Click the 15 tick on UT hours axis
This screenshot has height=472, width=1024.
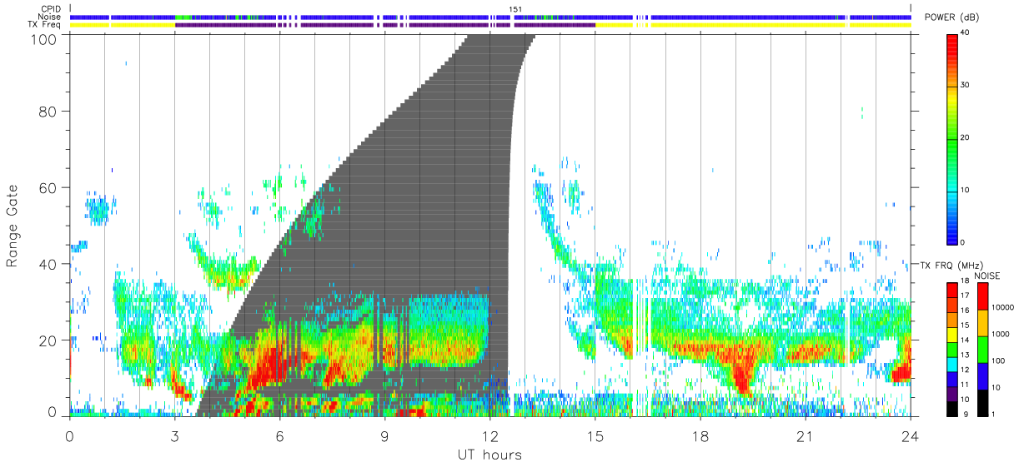[x=595, y=436]
